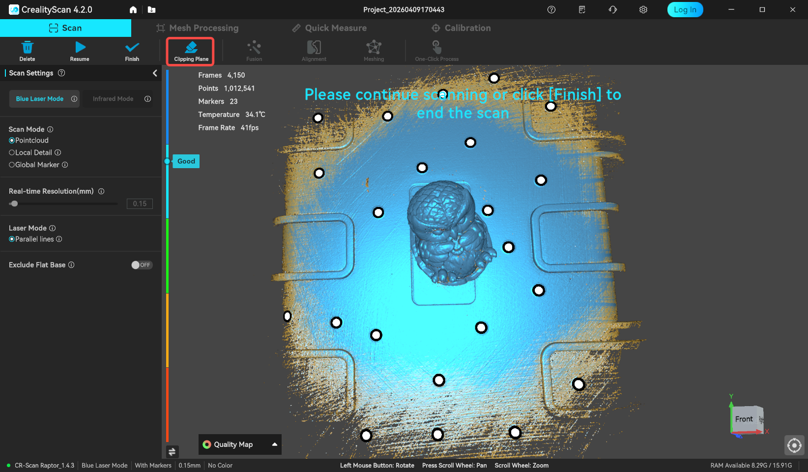Select Global Marker scan mode
The height and width of the screenshot is (472, 808).
[12, 165]
